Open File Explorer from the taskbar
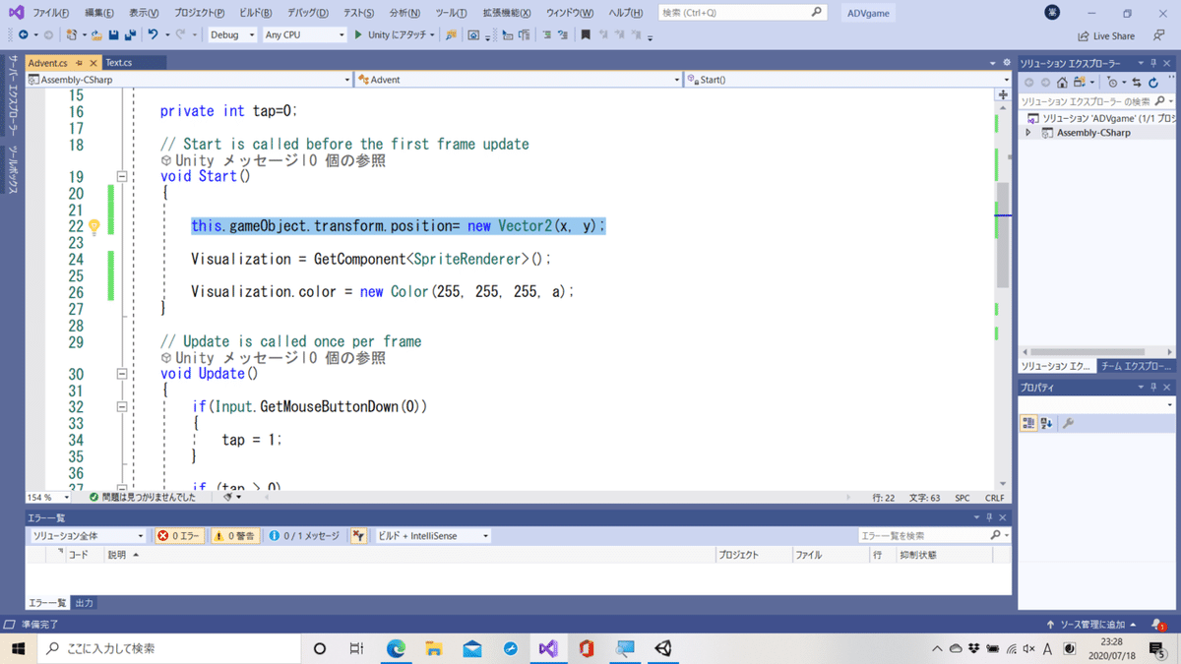The image size is (1181, 664). (x=434, y=648)
